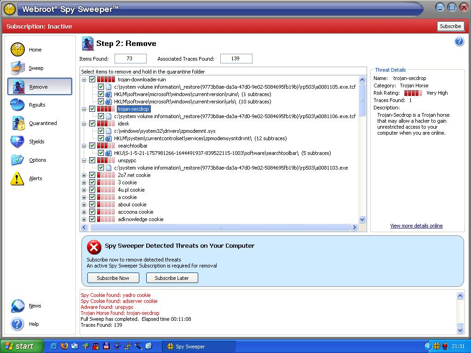Switch to Spy Sweeper taskbar button

pyautogui.click(x=198, y=347)
